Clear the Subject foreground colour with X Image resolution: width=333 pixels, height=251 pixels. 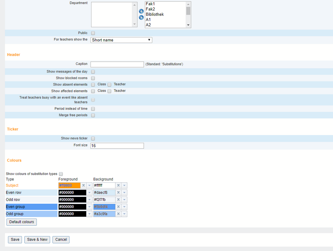click(84, 185)
